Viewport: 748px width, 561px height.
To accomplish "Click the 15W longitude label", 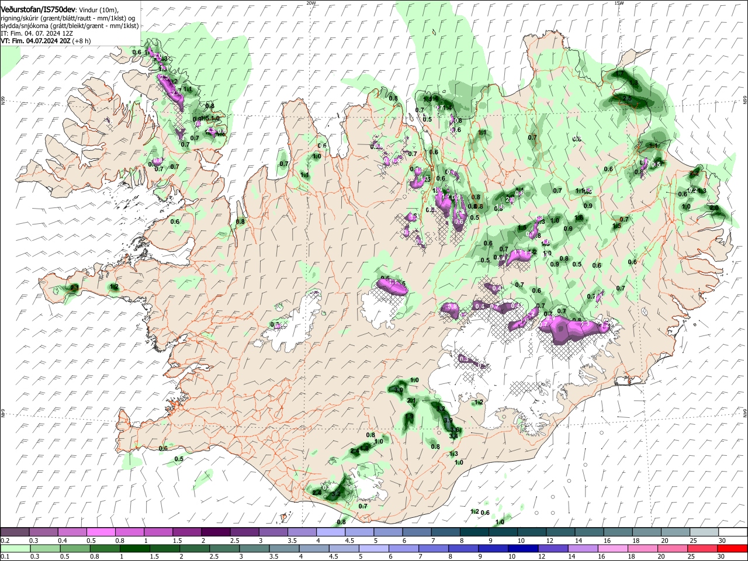I will [x=619, y=3].
